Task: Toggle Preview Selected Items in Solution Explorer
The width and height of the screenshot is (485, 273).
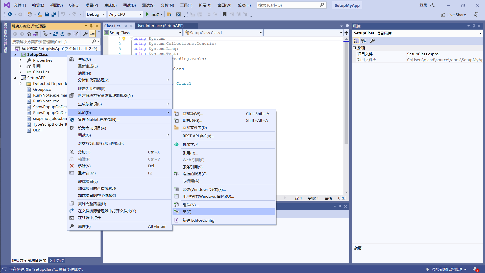Action: coord(92,34)
